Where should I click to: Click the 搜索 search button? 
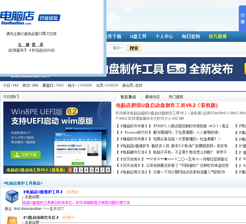134,48
